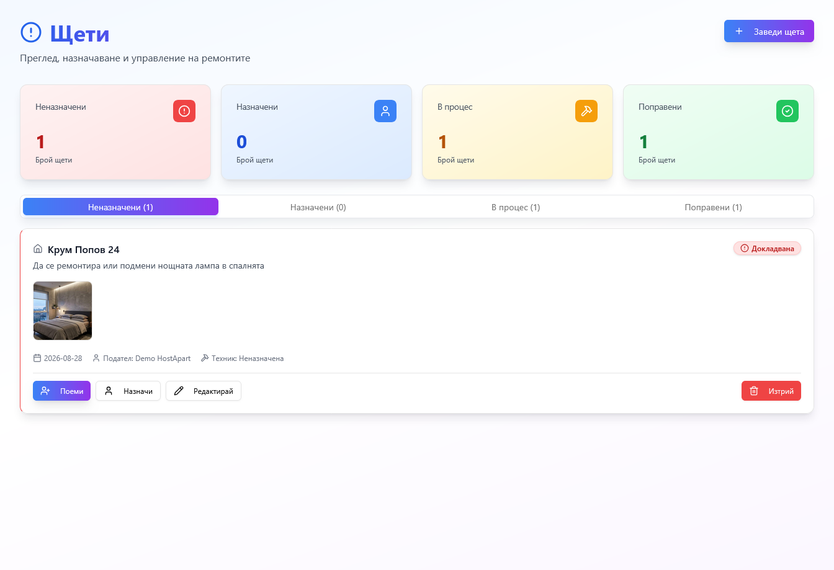Click the calendar icon beside date 2026-08-28
This screenshot has width=834, height=570.
coord(37,358)
